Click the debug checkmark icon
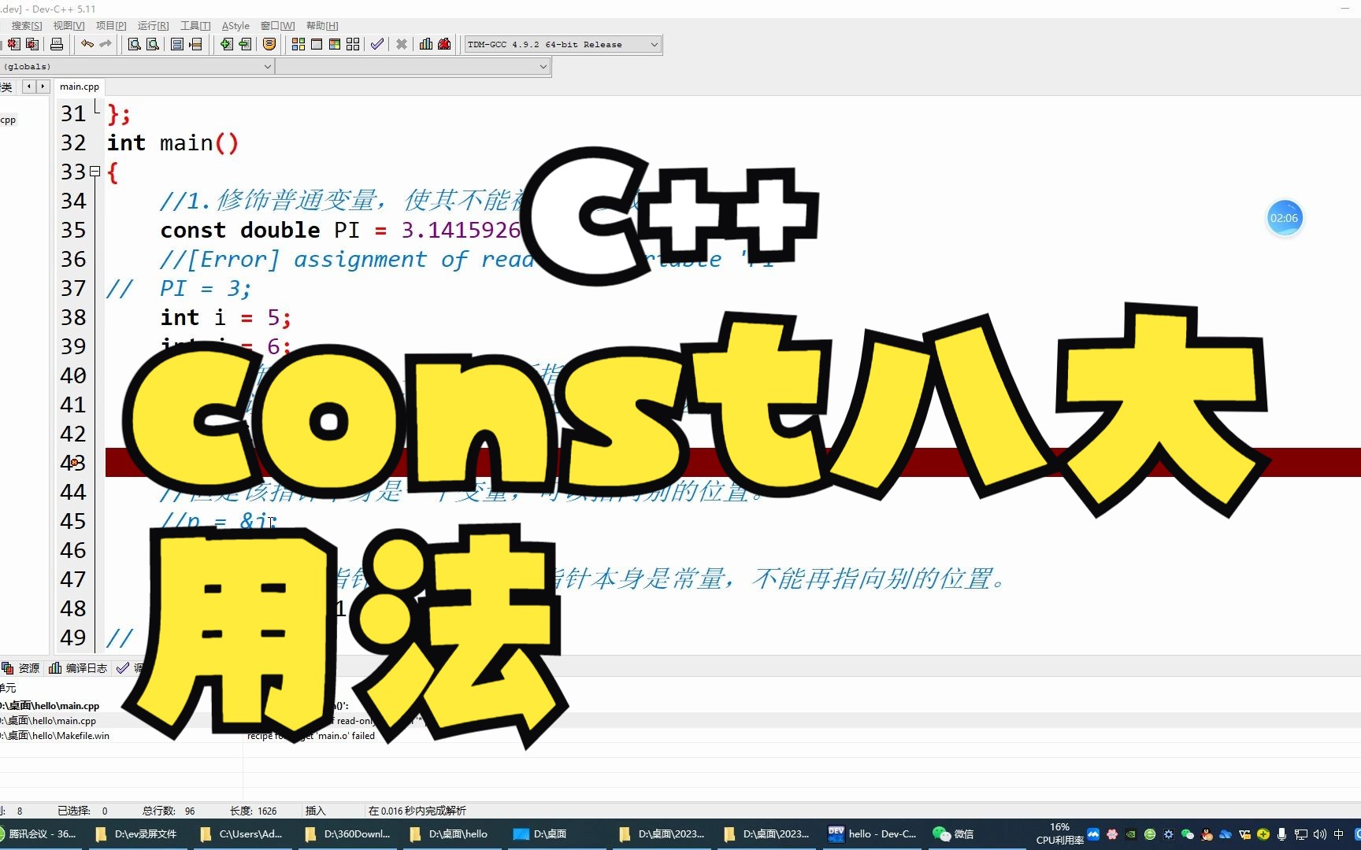1361x850 pixels. pos(377,44)
